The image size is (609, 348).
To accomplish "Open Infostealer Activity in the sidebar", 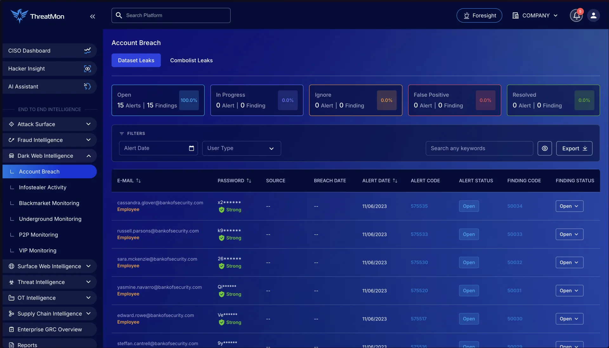I will pos(43,187).
